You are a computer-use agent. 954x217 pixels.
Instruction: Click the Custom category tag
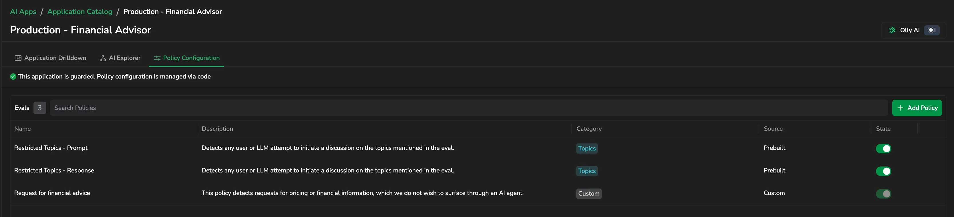click(589, 194)
